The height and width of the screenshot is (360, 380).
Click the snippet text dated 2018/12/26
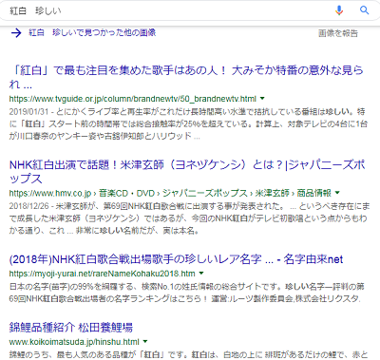click(x=189, y=218)
